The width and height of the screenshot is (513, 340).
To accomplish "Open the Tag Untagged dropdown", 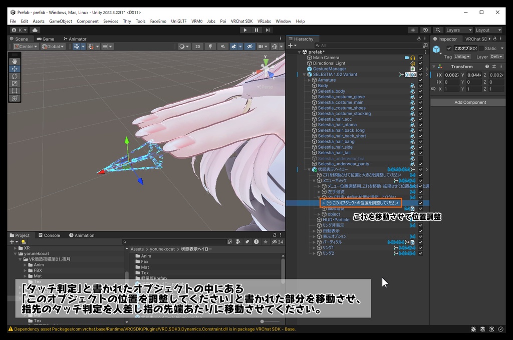I will point(462,57).
